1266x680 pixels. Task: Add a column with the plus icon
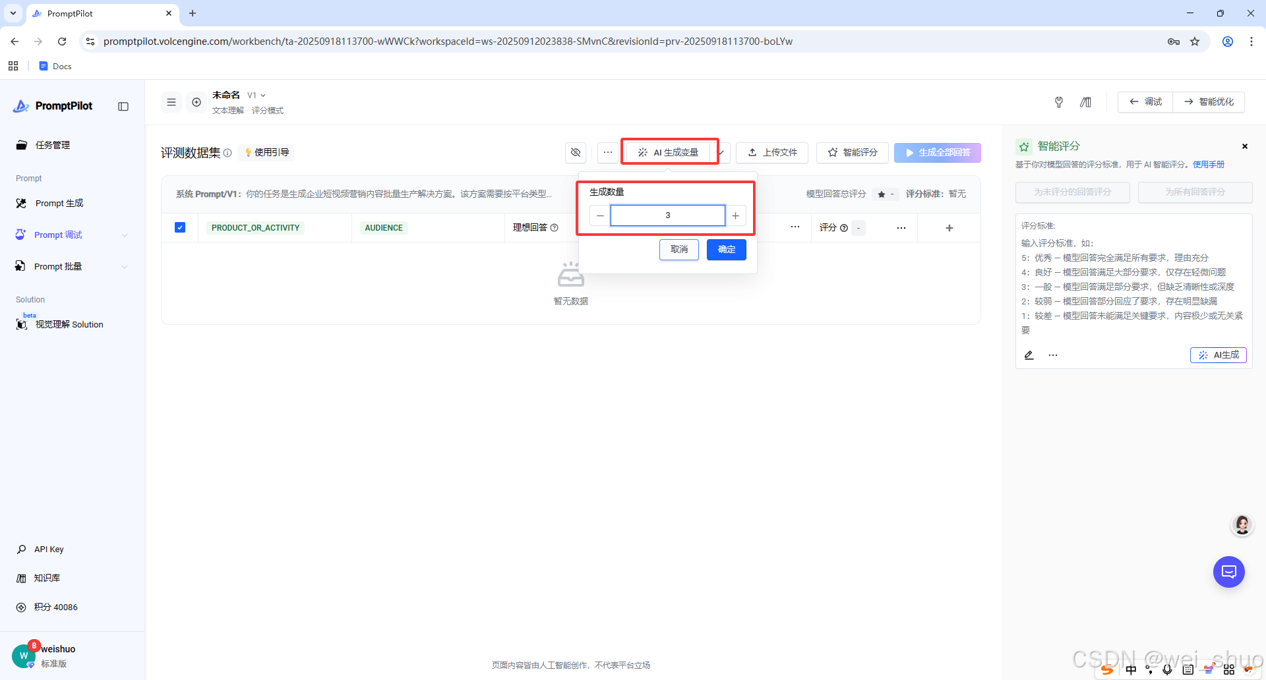point(950,228)
